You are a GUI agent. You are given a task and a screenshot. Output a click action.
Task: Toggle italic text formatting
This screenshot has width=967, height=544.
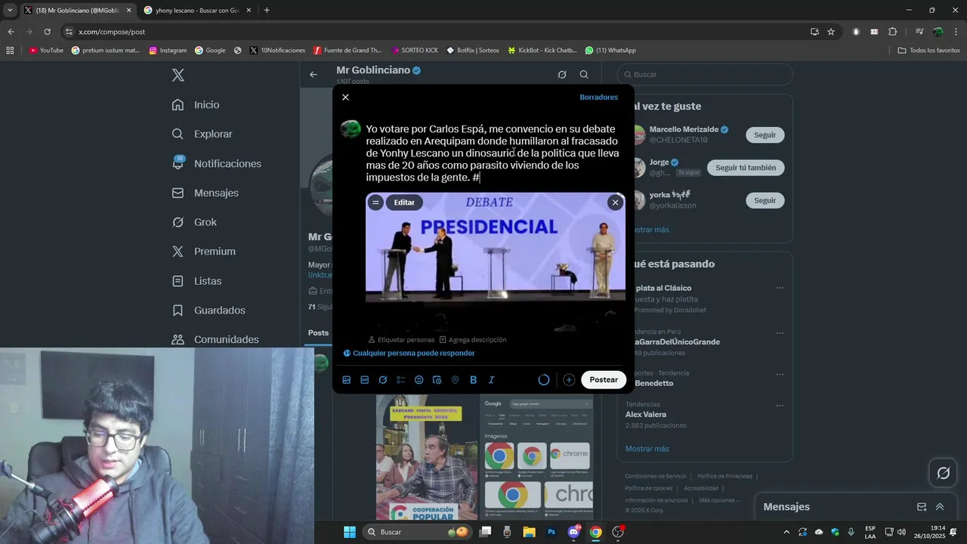point(492,380)
